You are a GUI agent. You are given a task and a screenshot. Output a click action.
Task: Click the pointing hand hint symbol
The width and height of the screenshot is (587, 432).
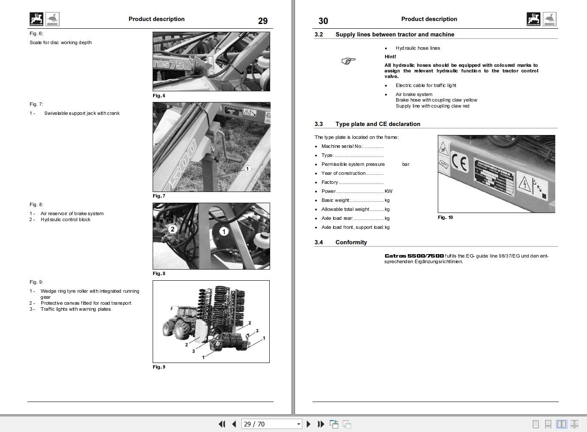tap(349, 61)
